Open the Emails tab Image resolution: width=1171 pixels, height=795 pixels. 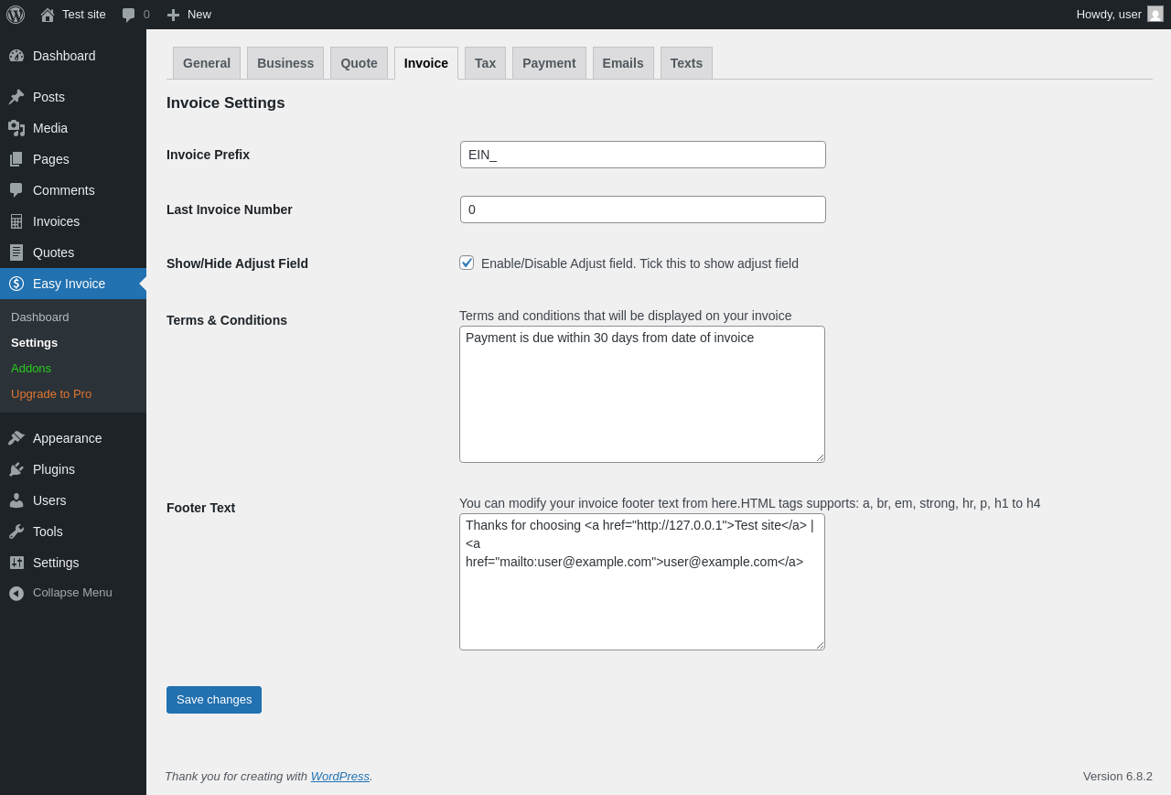tap(623, 63)
